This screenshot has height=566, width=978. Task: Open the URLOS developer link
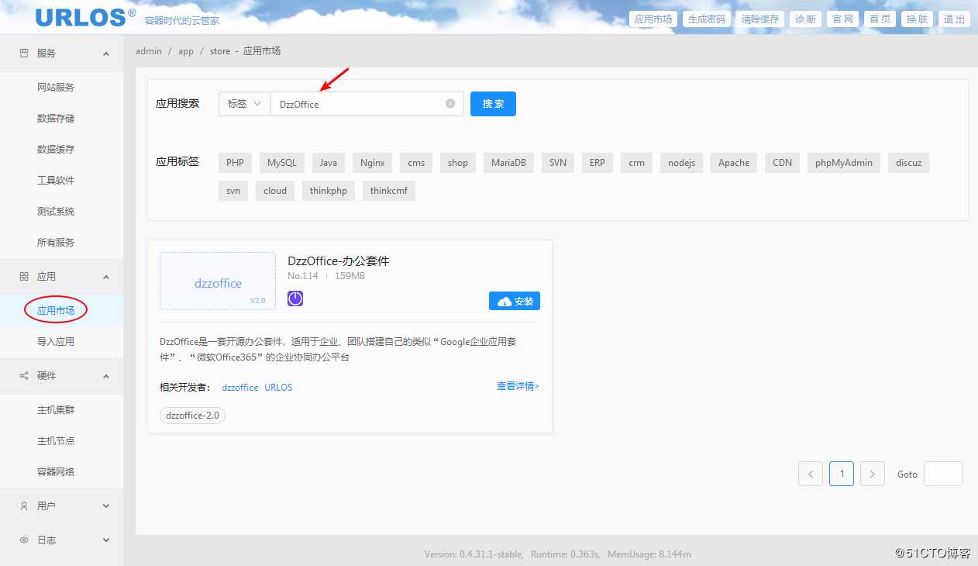point(278,387)
